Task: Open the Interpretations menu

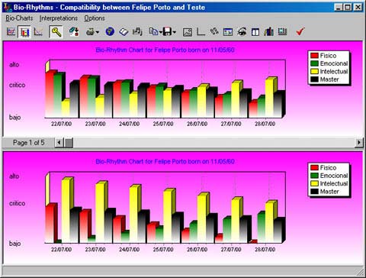Action: click(x=59, y=18)
